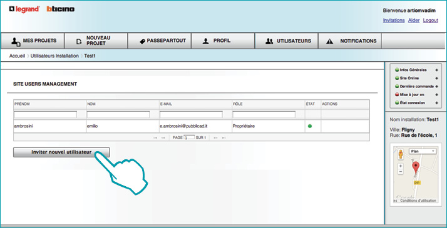Screen dimensions: 447x228
Task: Expand the Site Online section
Action: point(436,78)
